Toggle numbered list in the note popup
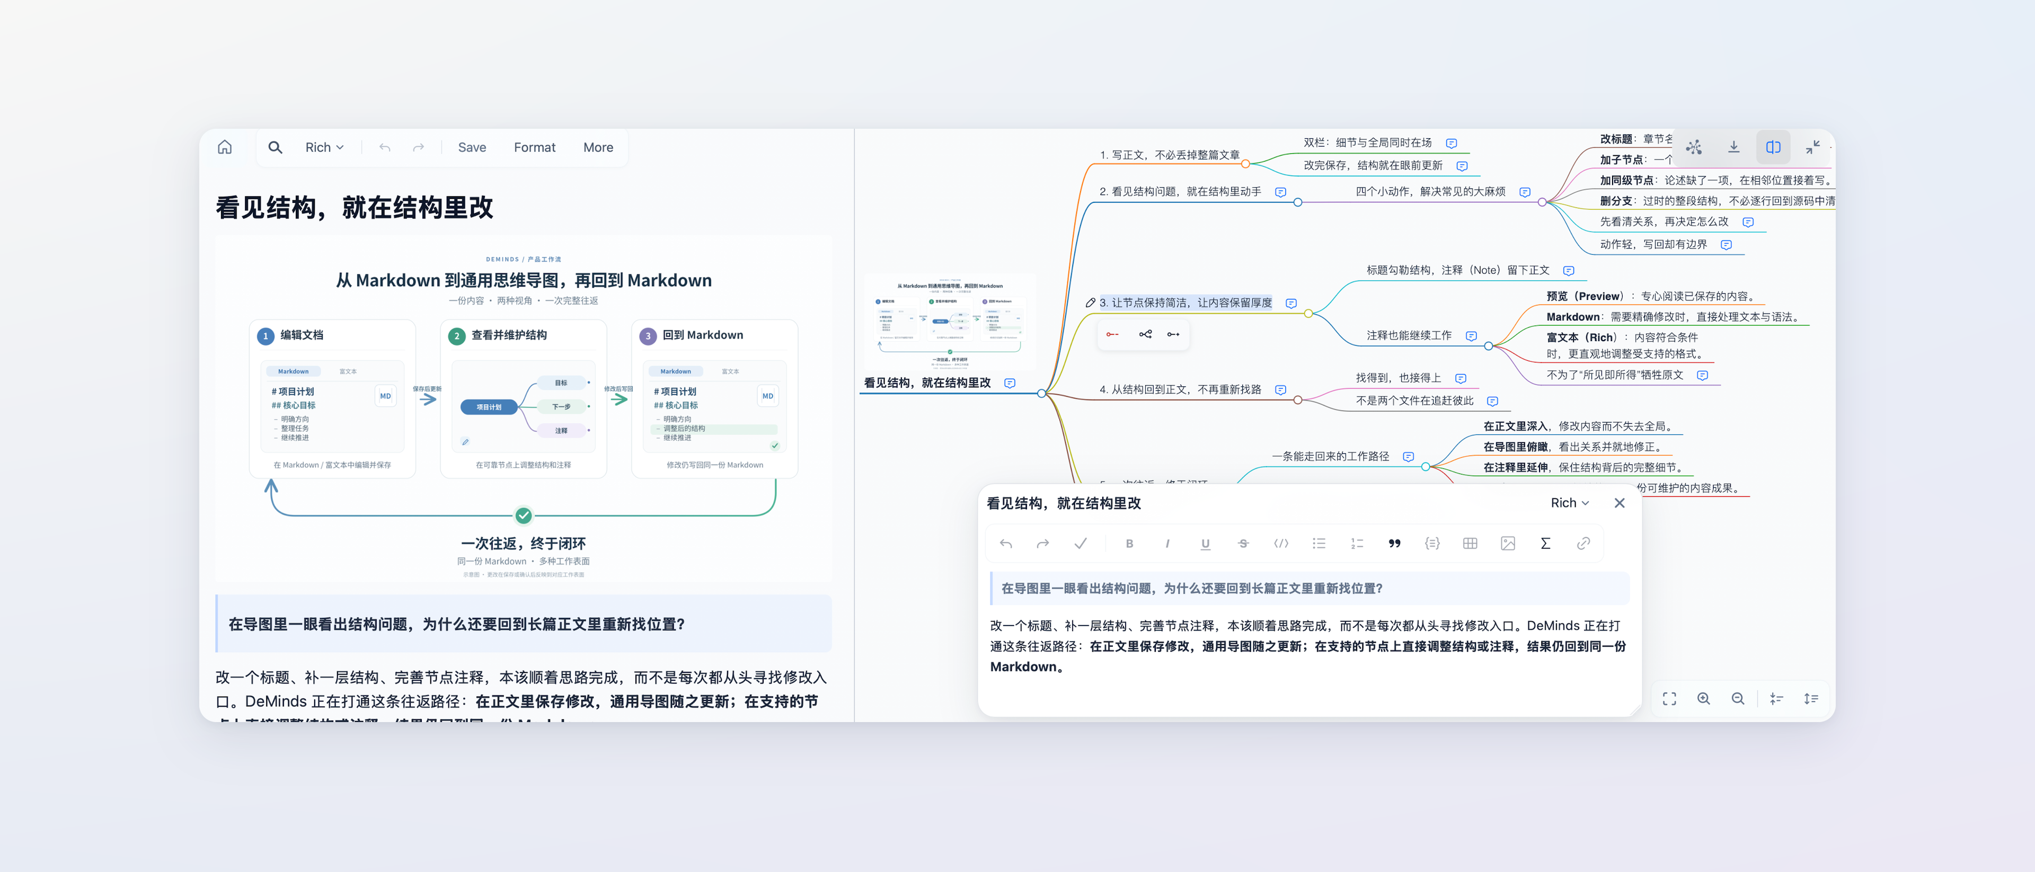This screenshot has height=872, width=2035. [x=1357, y=544]
